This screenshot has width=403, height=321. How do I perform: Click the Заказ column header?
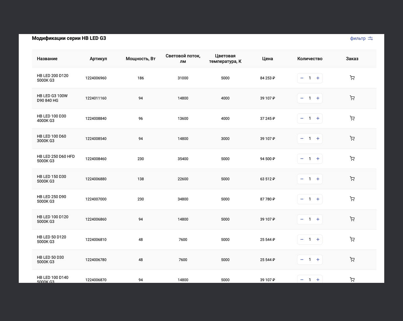(x=352, y=59)
